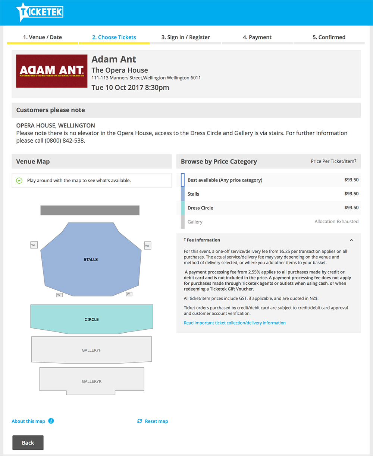Screen dimensions: 373x456
Task: Click the Ticketek star logo
Action: (40, 12)
